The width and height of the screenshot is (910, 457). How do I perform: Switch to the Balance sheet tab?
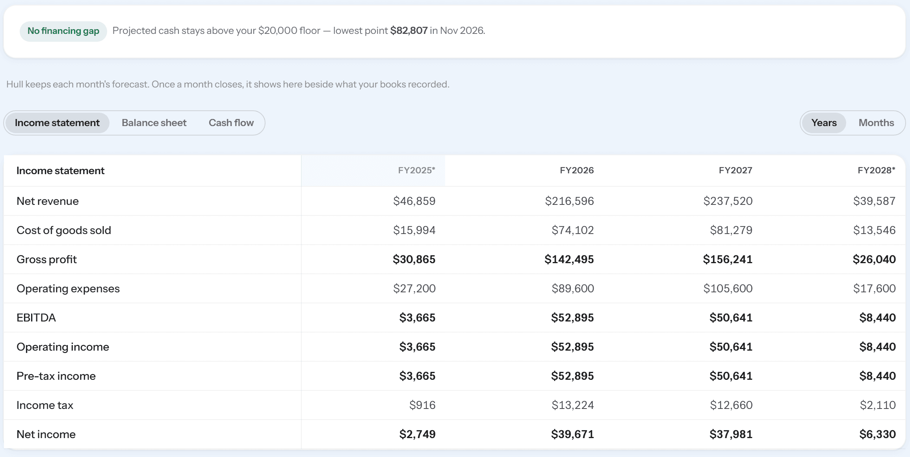tap(154, 123)
